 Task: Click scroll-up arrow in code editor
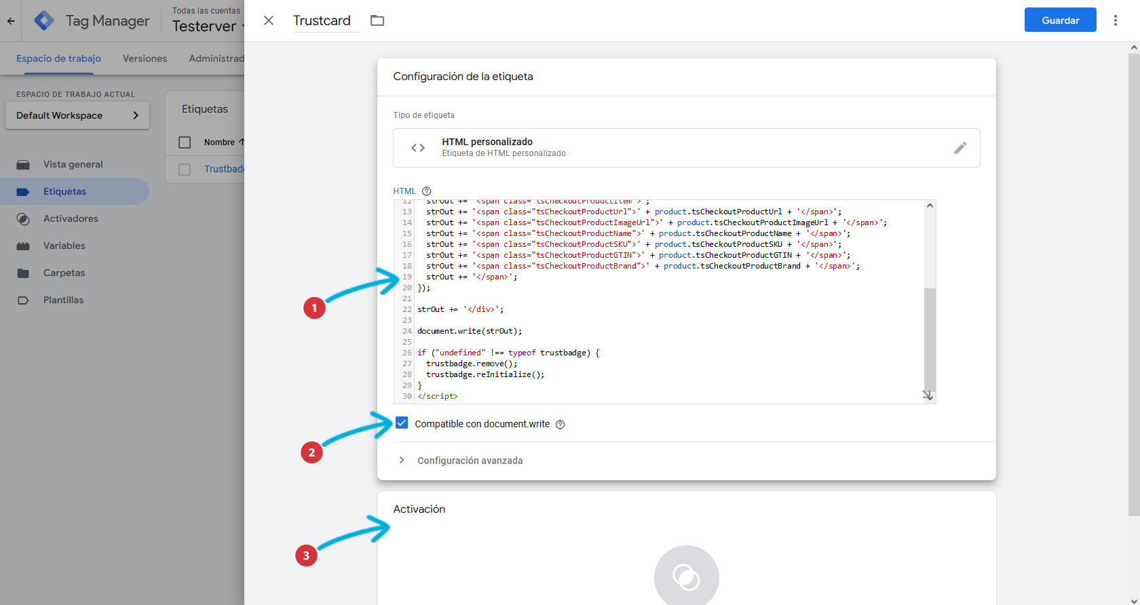point(930,206)
